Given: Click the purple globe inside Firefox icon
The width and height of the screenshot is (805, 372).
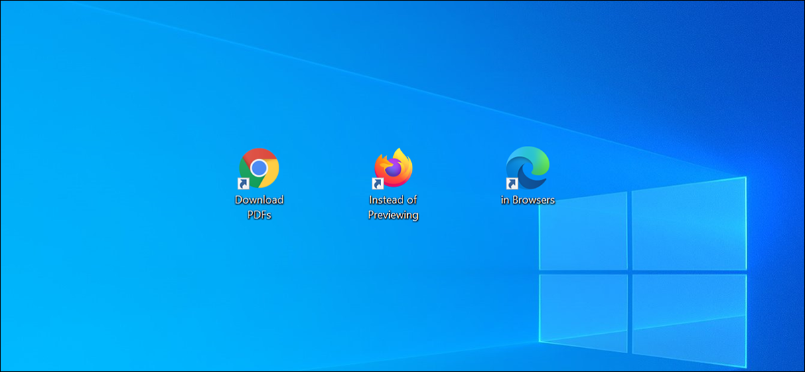Looking at the screenshot, I should (x=393, y=171).
